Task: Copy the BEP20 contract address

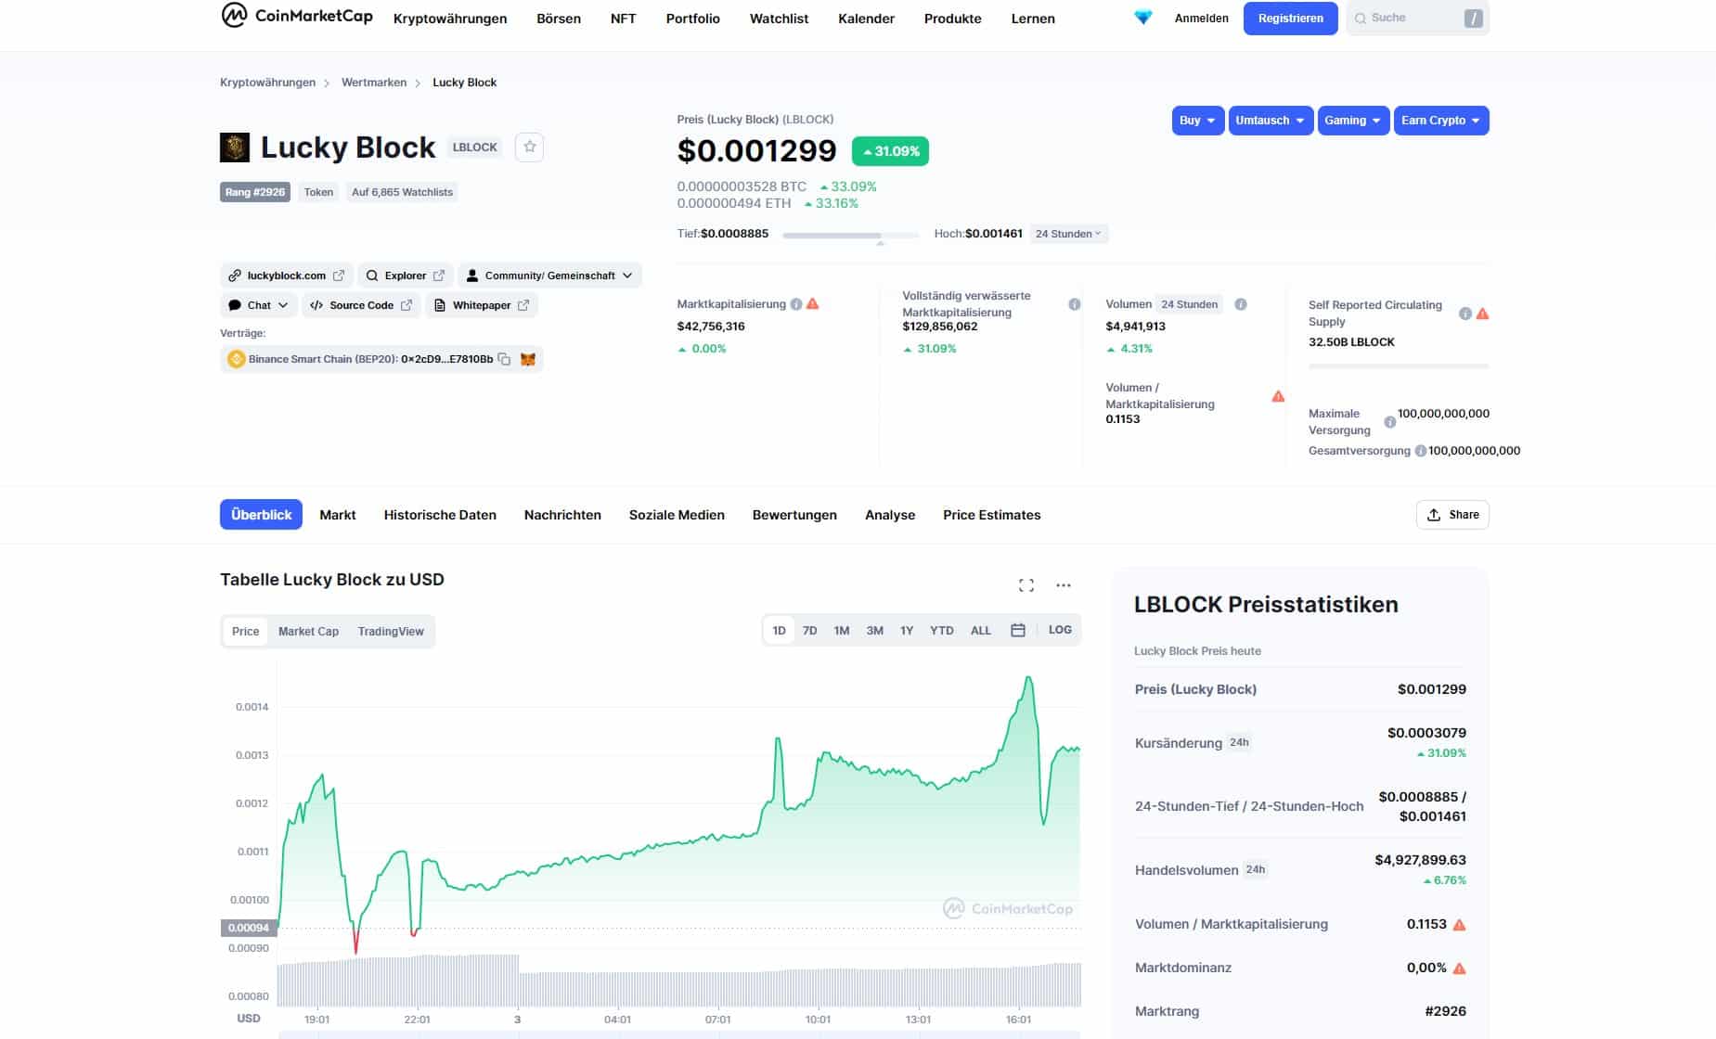Action: [x=504, y=359]
